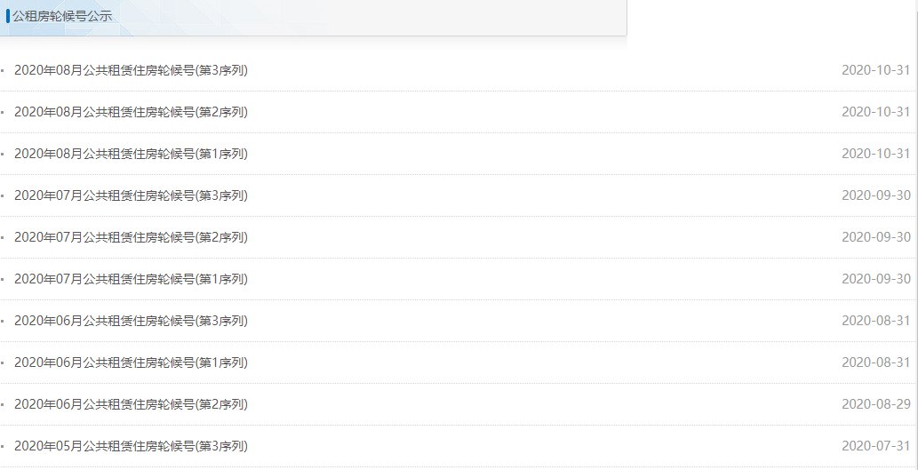918x470 pixels.
Task: Click date beside 2020年07月 第3序列 entry
Action: 875,195
